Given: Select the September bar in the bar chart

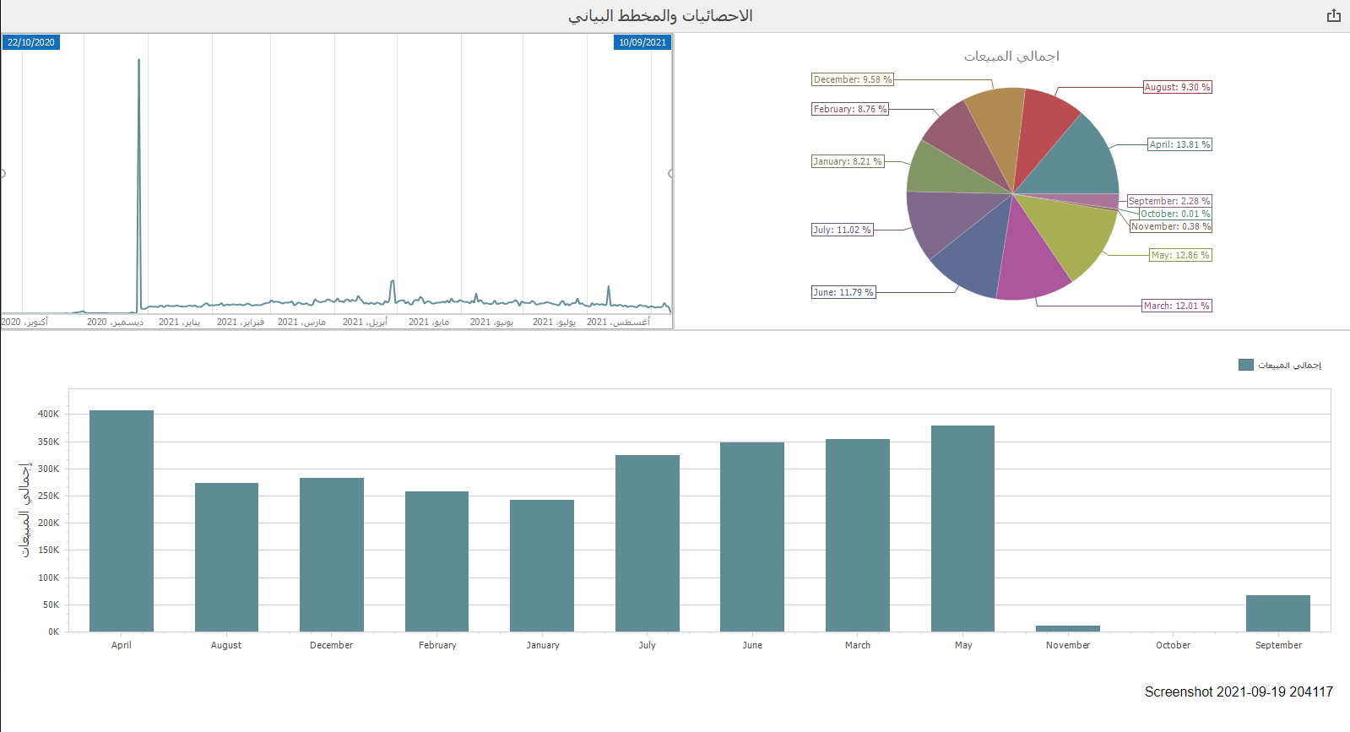Looking at the screenshot, I should click(1277, 613).
